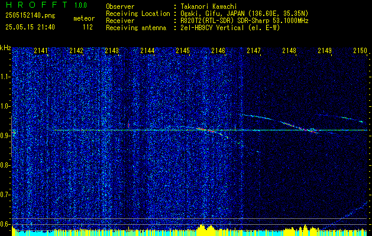Click the 0.7 kHz axis label
372x236 pixels.
[x=5, y=195]
